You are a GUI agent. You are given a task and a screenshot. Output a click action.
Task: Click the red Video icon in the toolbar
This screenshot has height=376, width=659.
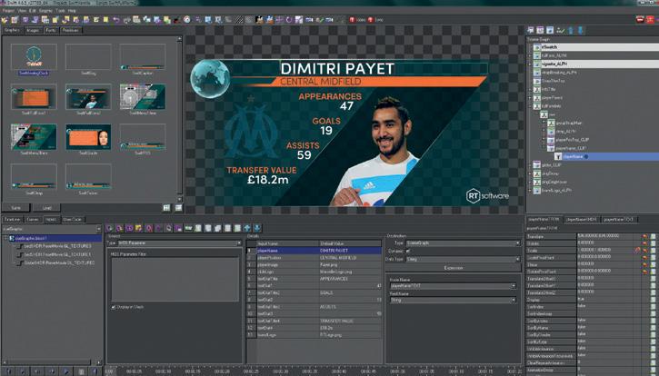(x=352, y=20)
